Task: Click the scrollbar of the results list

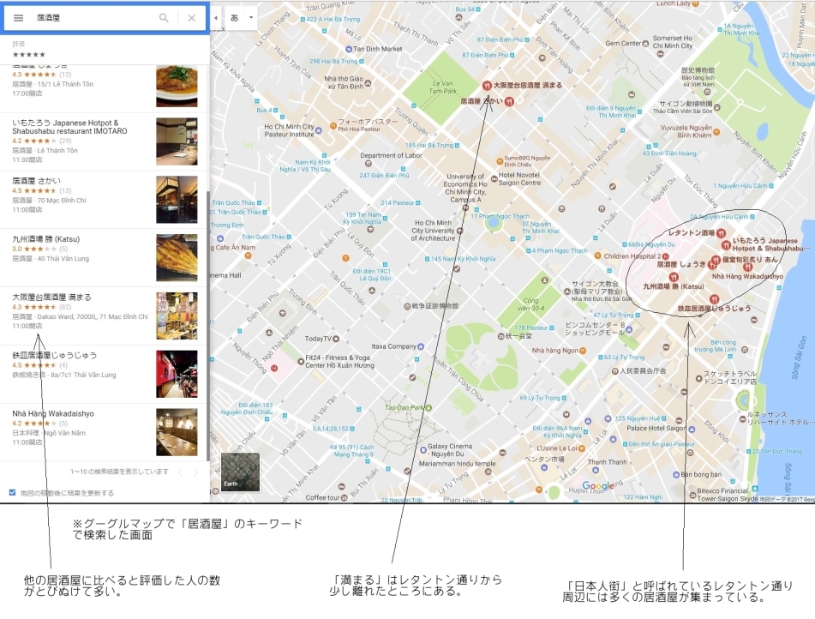Action: (x=208, y=325)
